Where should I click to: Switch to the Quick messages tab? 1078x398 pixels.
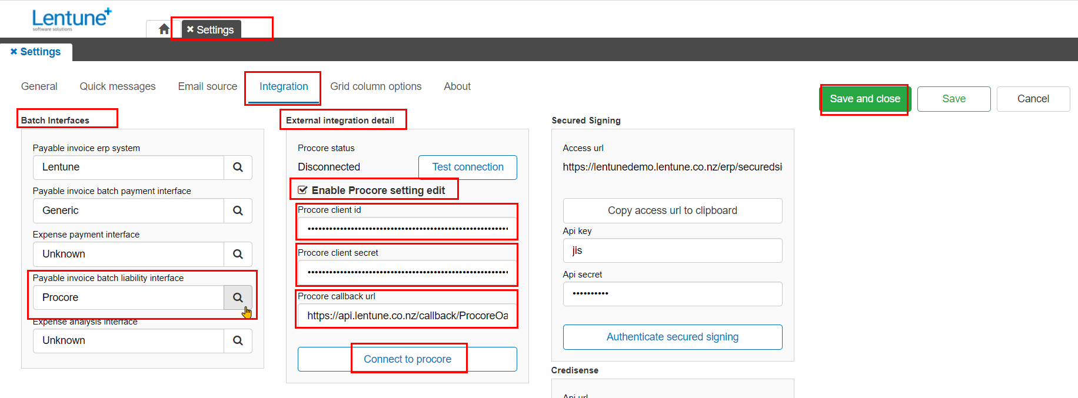coord(118,86)
